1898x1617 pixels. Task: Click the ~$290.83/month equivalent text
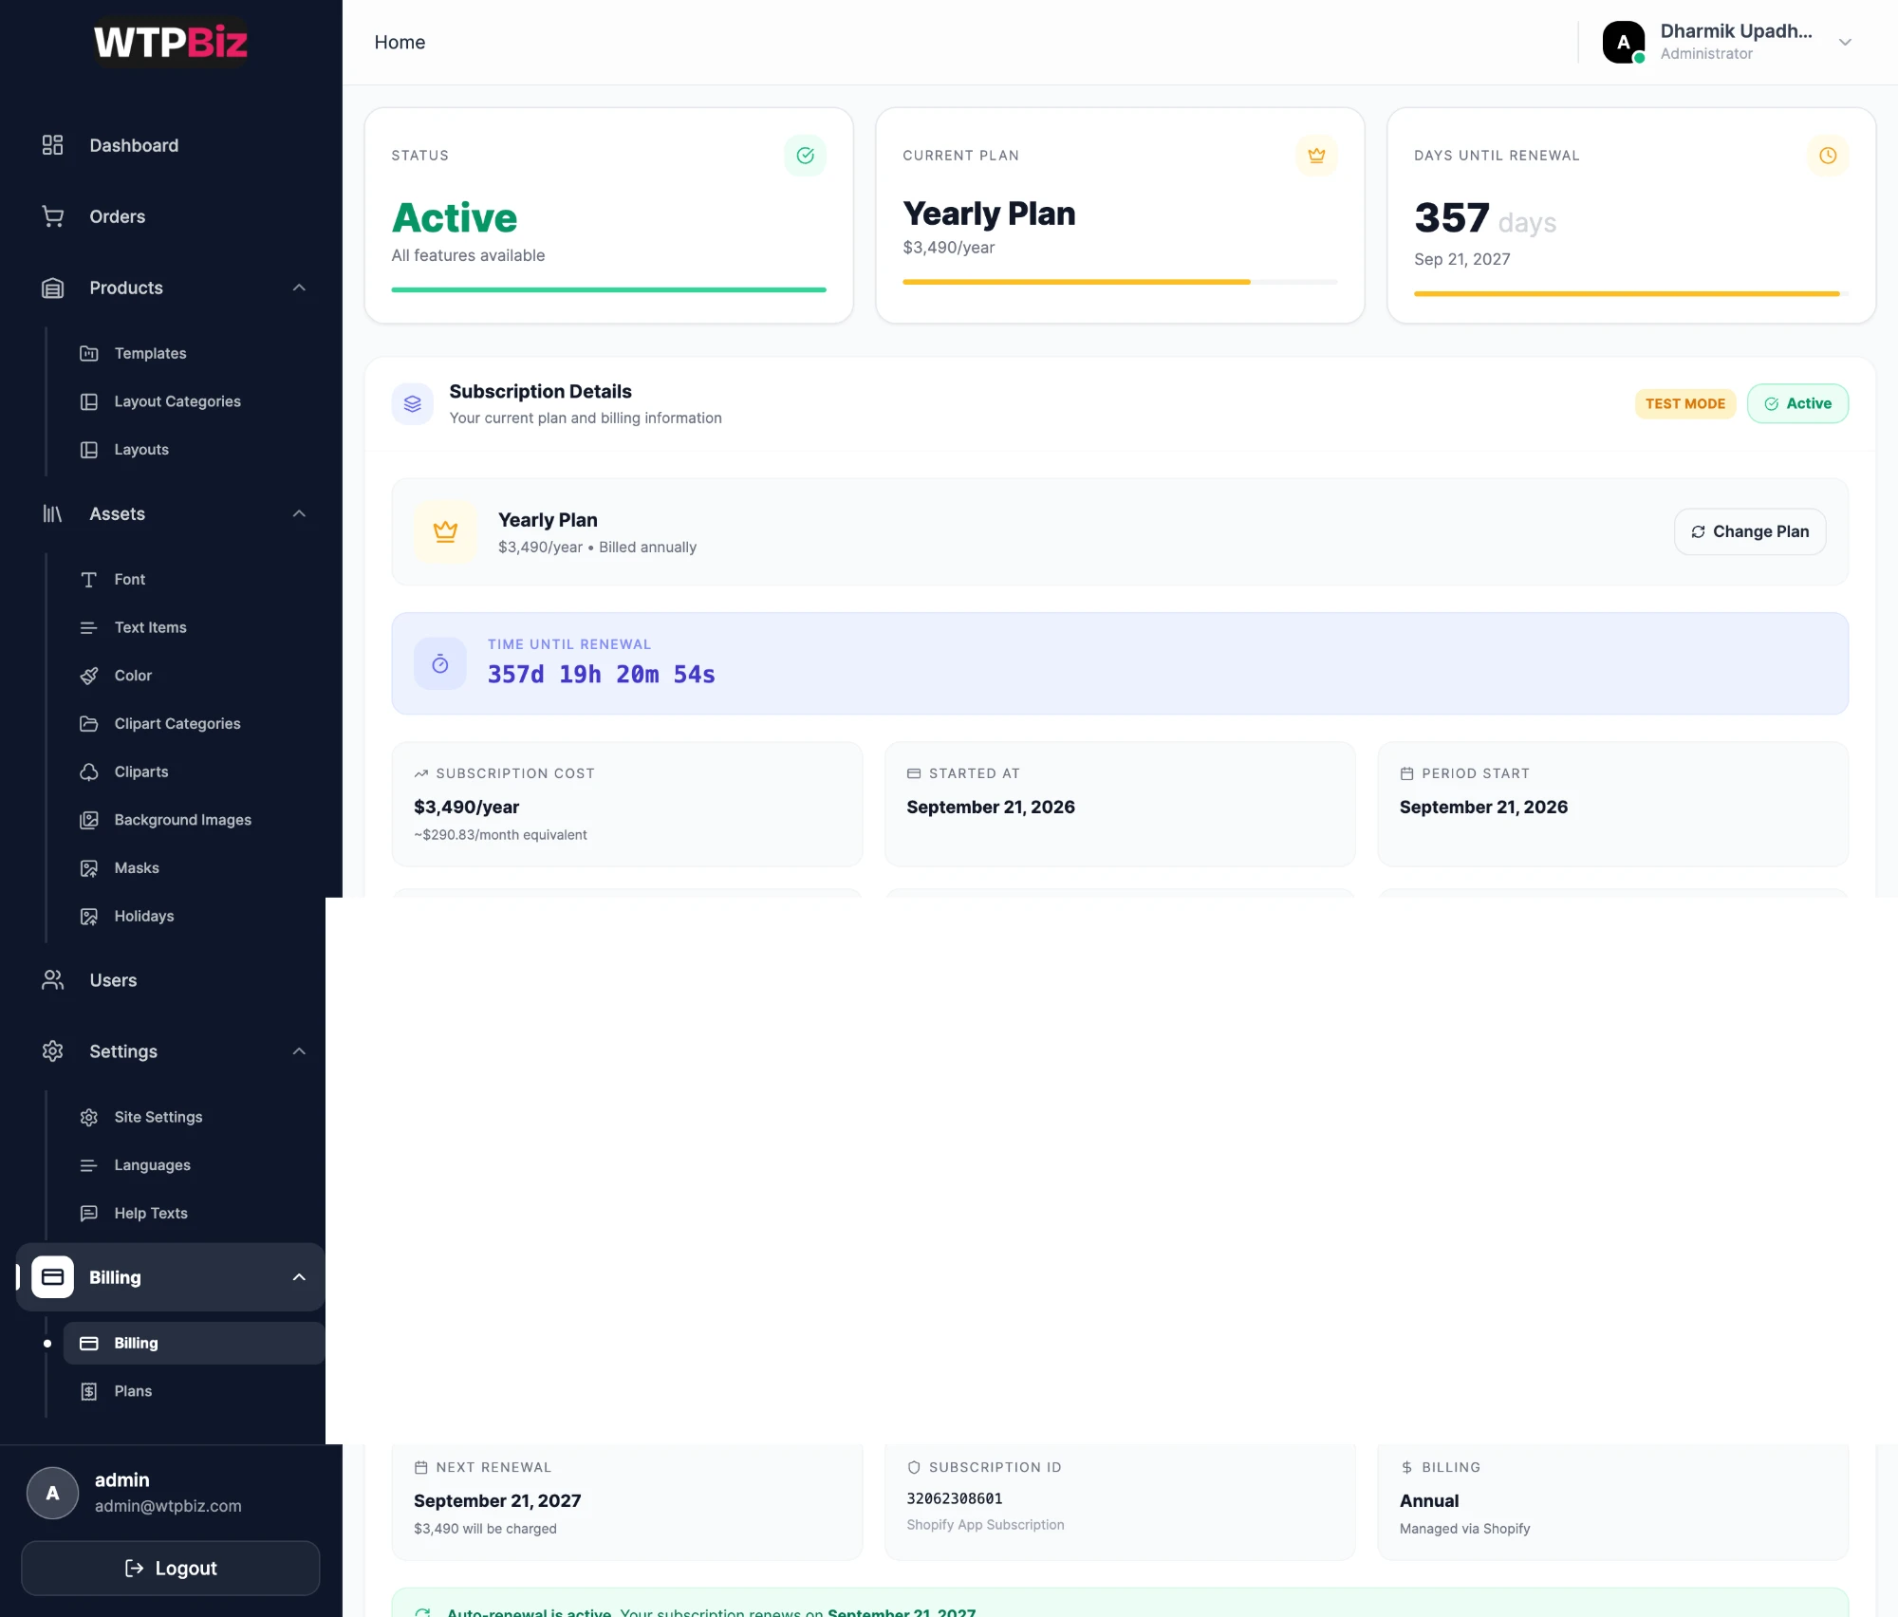click(x=500, y=835)
